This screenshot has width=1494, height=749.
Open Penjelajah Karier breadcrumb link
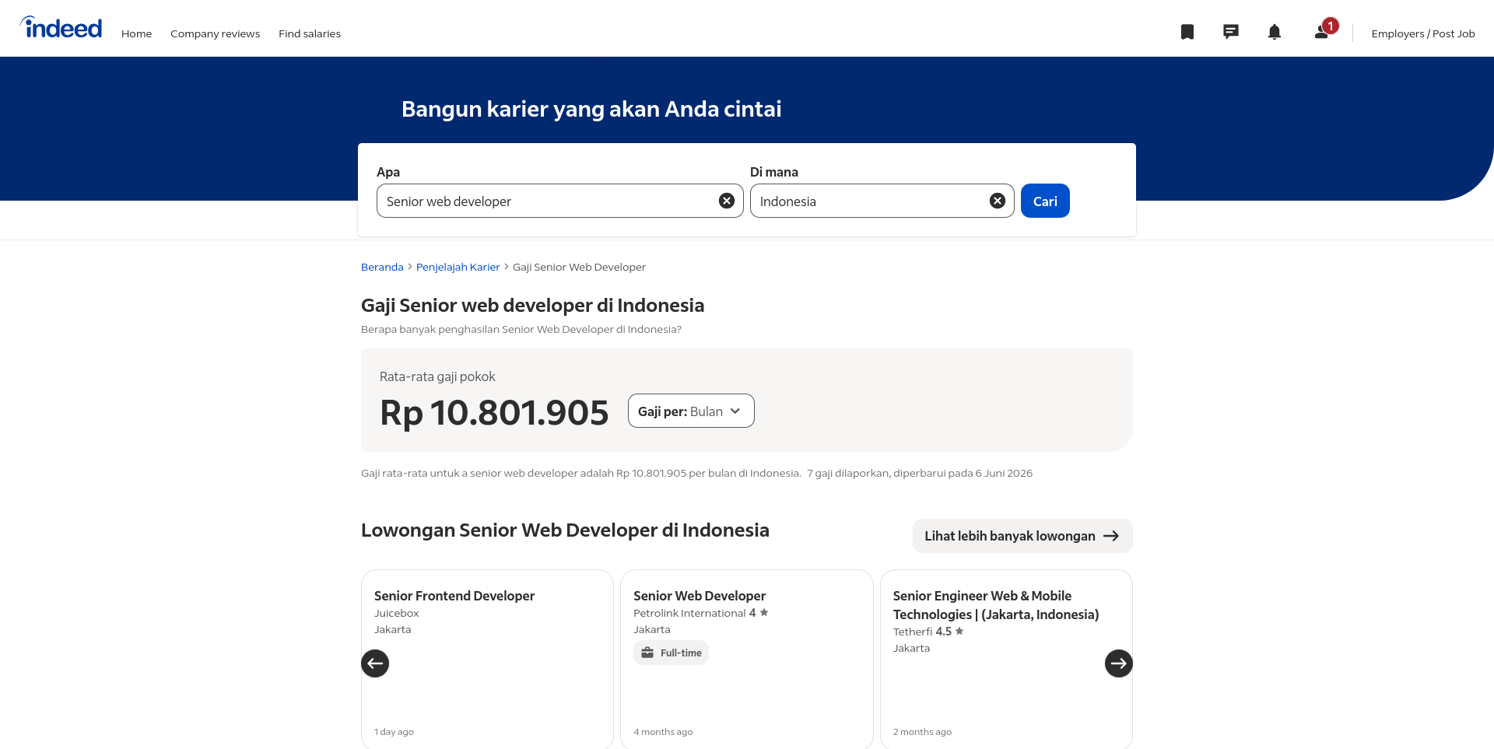click(x=458, y=267)
